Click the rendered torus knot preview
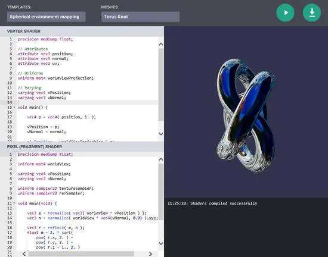The image size is (328, 257). [246, 115]
